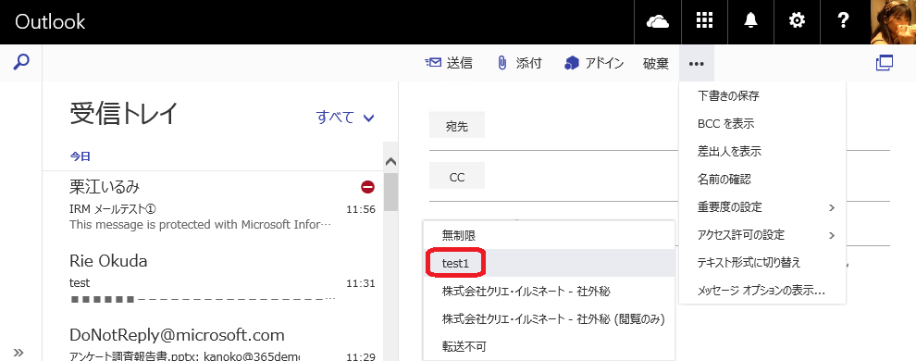Click the user profile photo
This screenshot has width=916, height=361.
point(893,22)
